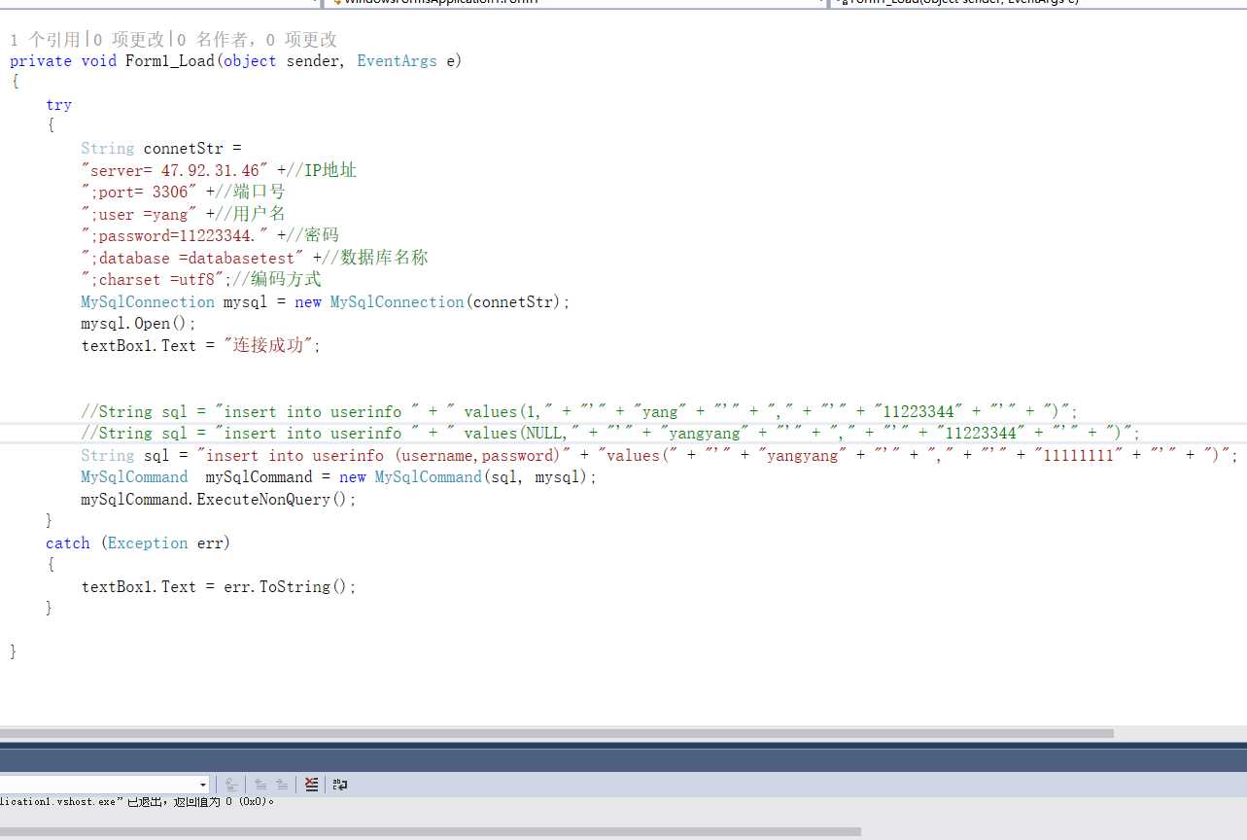Viewport: 1247px width, 840px height.
Task: Click the server IP string '47.92.31.46'
Action: (210, 171)
